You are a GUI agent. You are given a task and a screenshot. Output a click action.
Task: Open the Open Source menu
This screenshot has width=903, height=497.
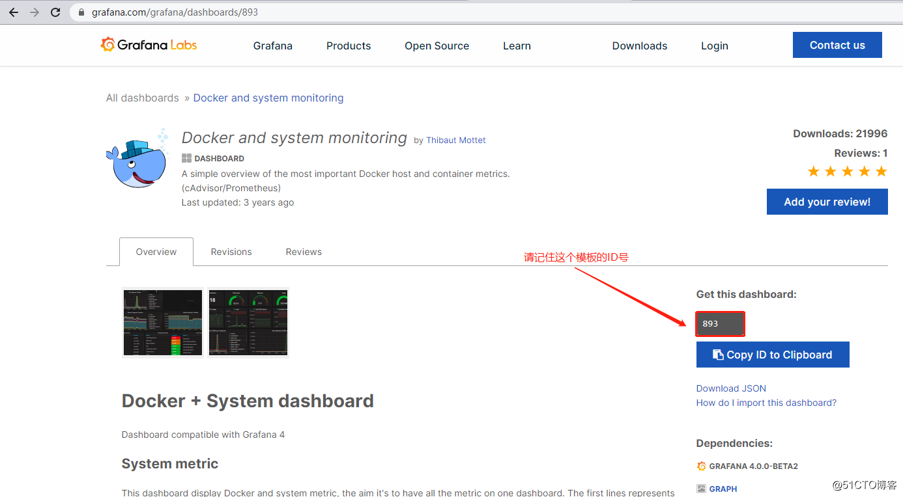(x=437, y=46)
